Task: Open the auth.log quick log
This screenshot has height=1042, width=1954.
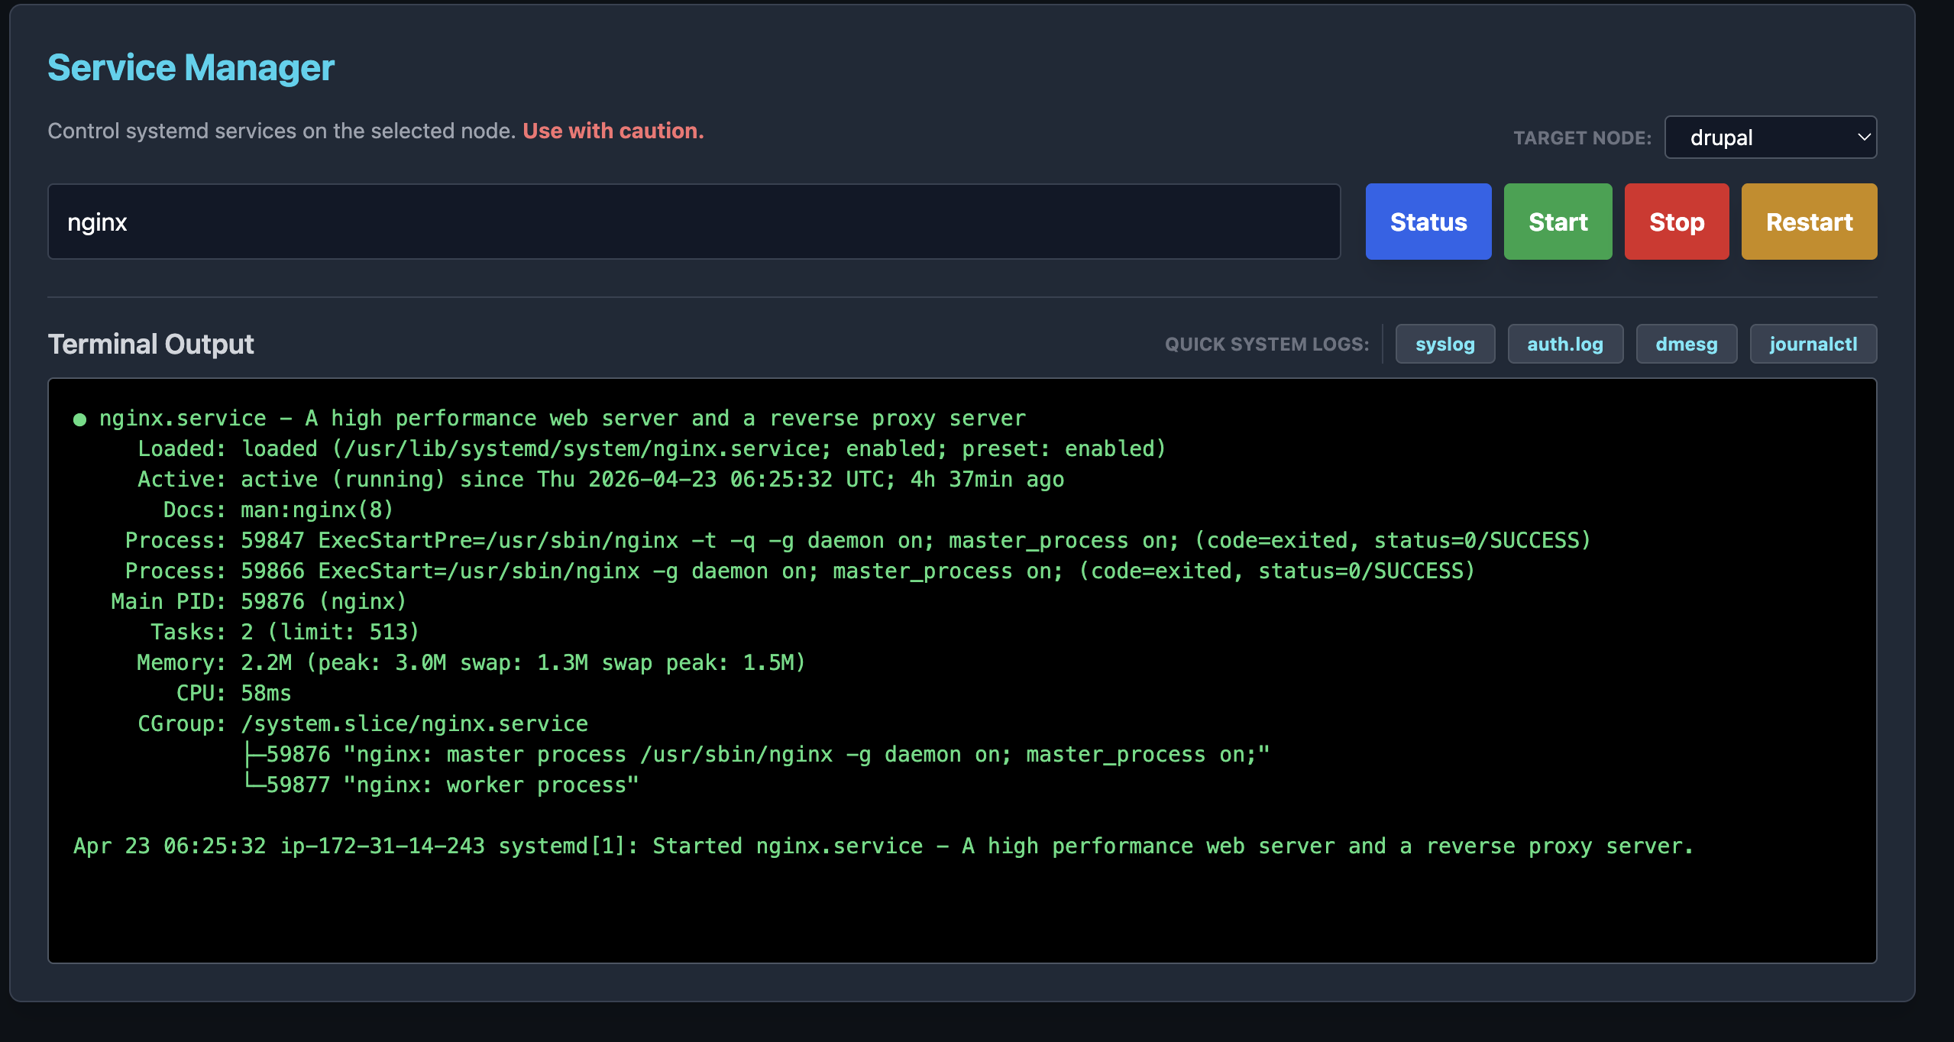Action: coord(1564,344)
